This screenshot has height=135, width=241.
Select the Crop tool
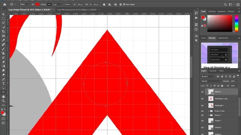point(3,31)
